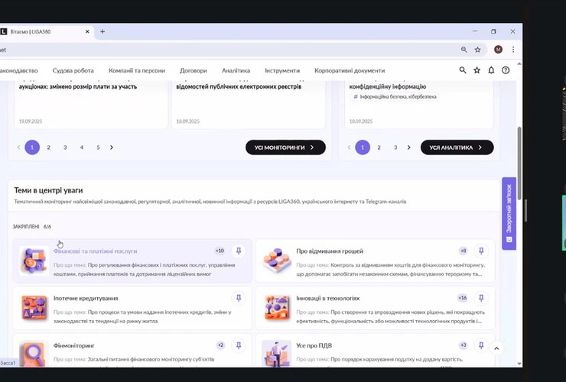The width and height of the screenshot is (566, 382).
Task: Click scroll-to-top arrow button
Action: click(x=496, y=348)
